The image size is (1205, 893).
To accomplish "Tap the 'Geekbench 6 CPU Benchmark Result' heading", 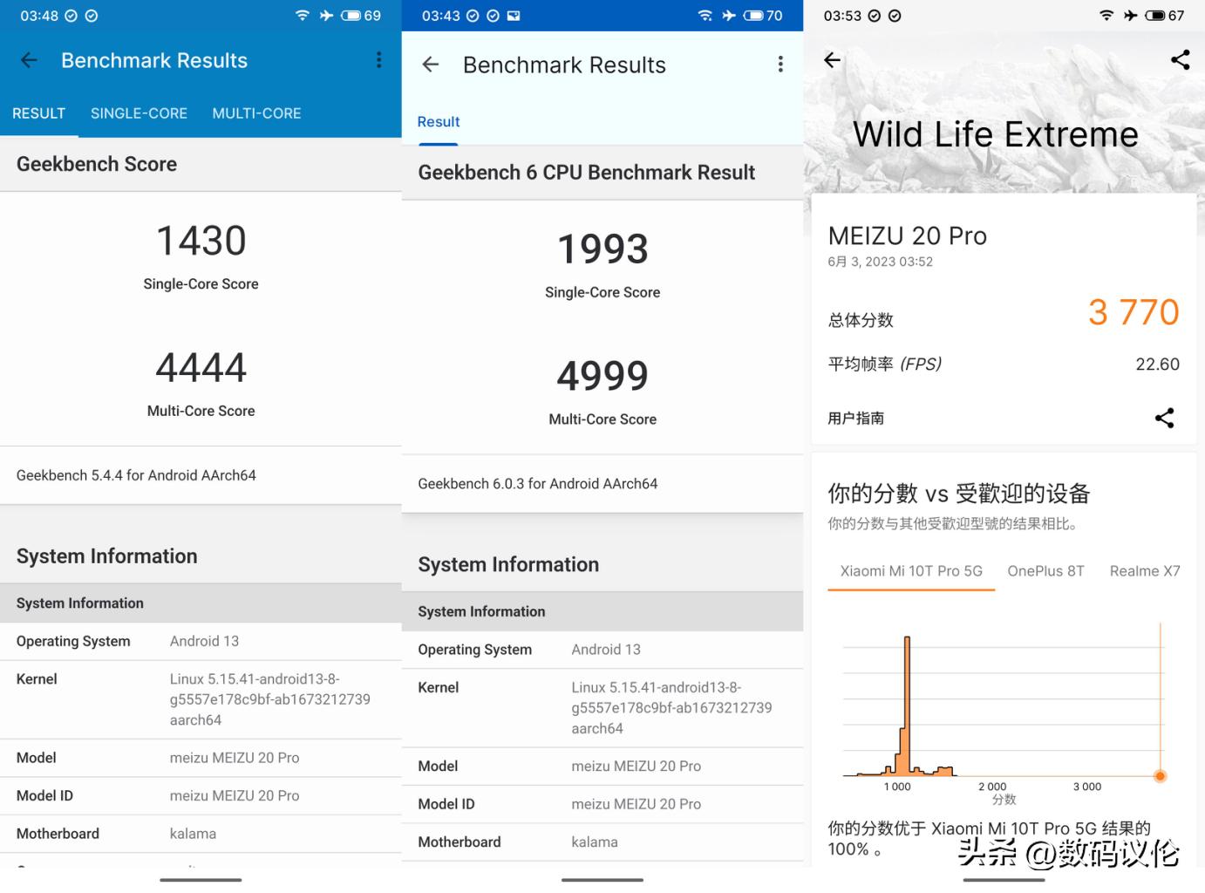I will [587, 173].
